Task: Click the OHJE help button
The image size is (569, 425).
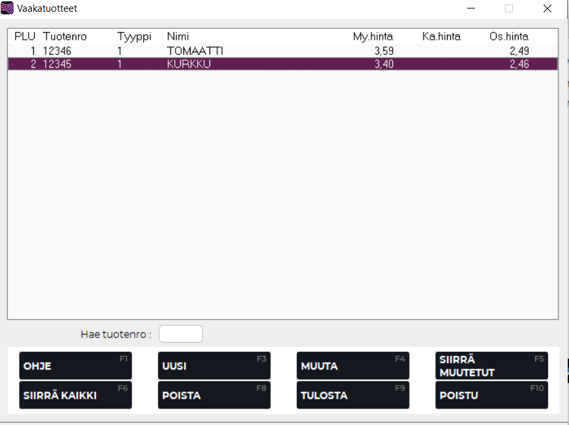Action: tap(75, 366)
